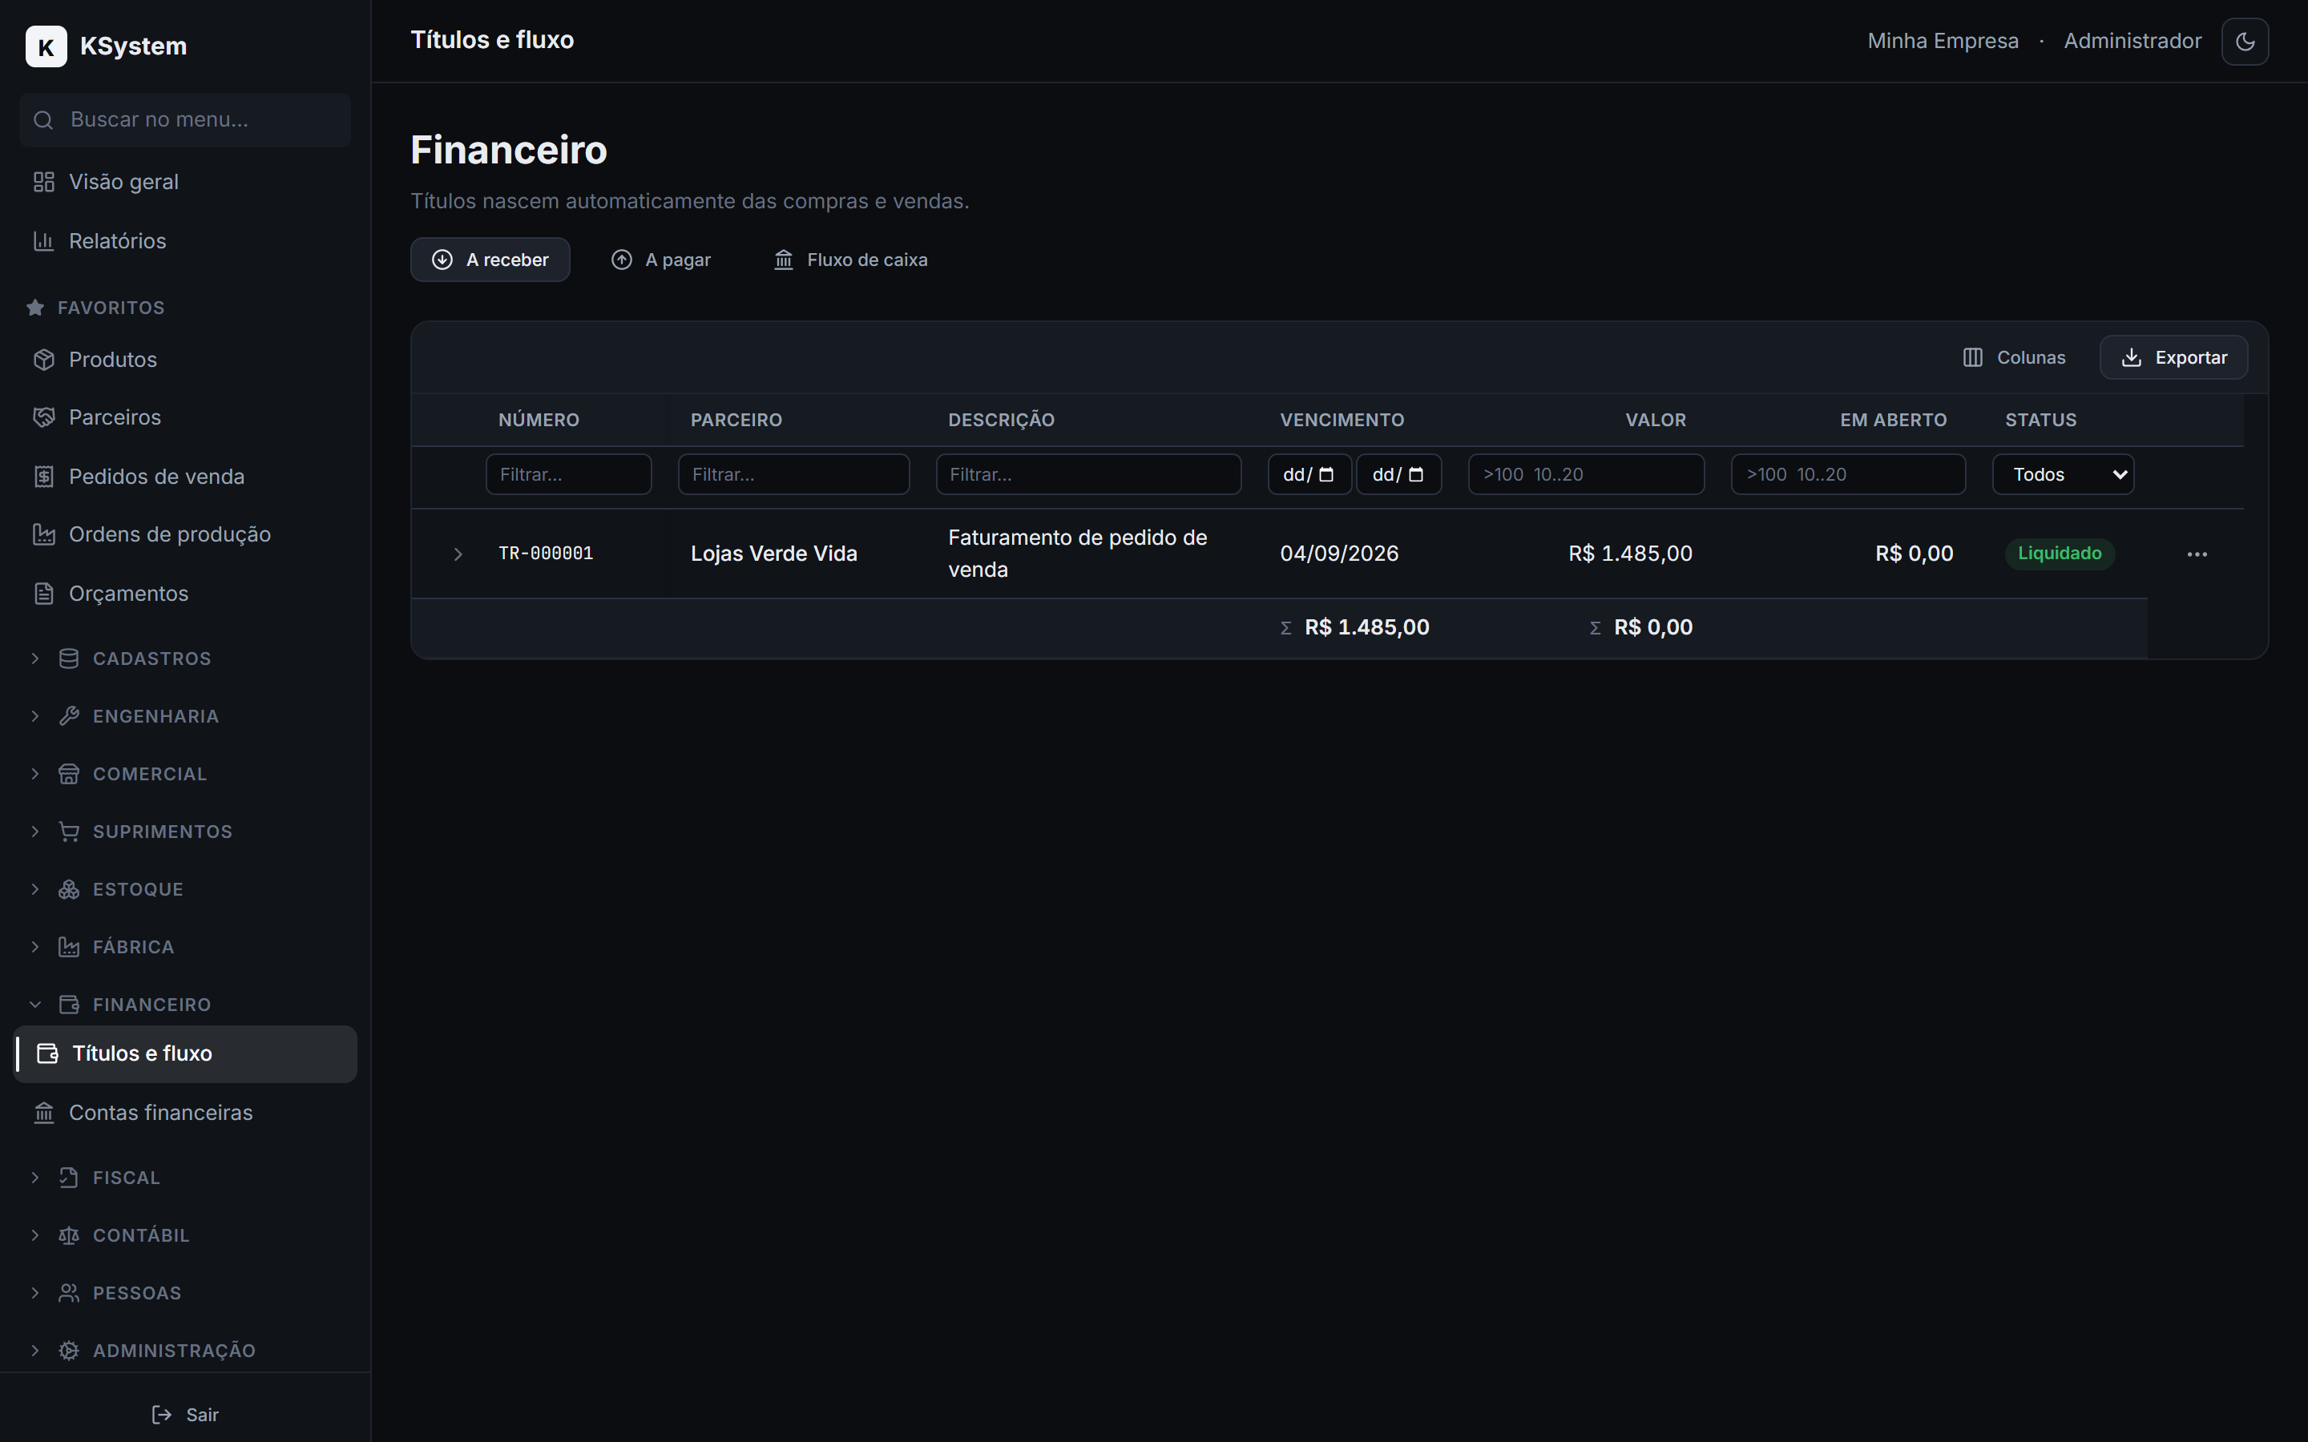Viewport: 2308px width, 1442px height.
Task: Click the Parceiros handshake icon
Action: click(x=44, y=417)
